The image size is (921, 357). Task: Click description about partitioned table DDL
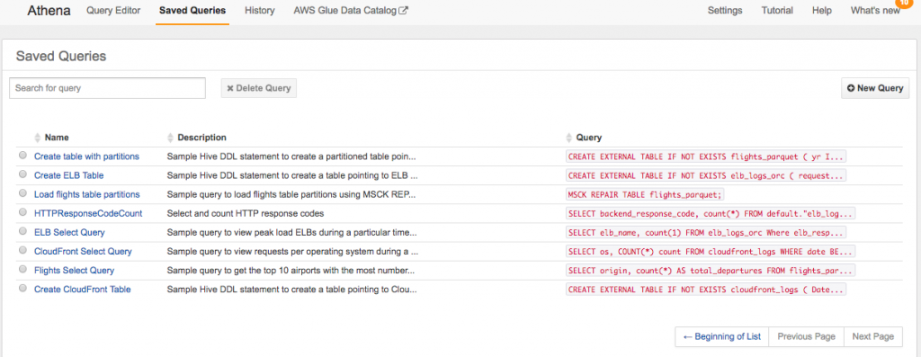(x=291, y=156)
